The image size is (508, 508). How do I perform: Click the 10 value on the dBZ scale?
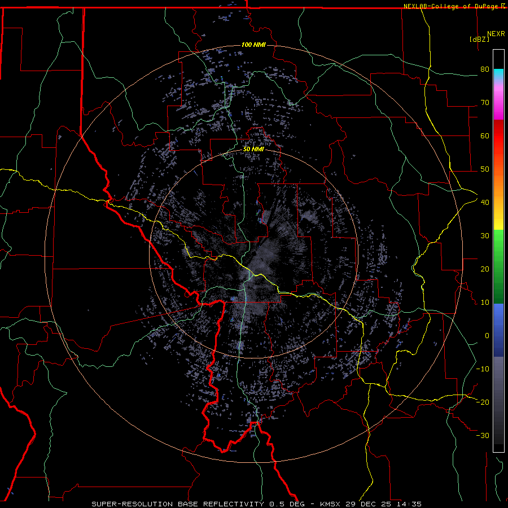point(485,303)
